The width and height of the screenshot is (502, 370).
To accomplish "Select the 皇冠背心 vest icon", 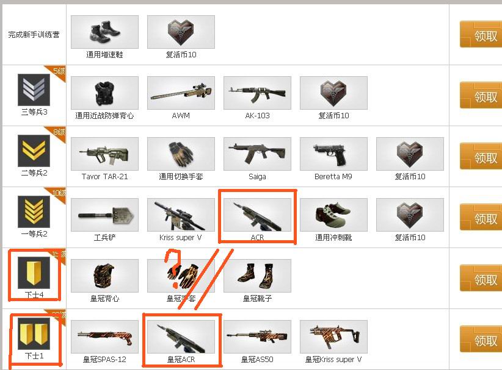I will 104,276.
